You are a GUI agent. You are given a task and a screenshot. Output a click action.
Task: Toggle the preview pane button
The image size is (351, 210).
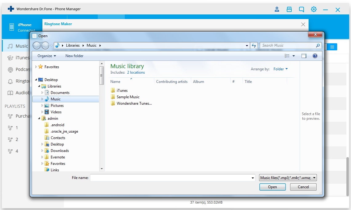point(304,56)
